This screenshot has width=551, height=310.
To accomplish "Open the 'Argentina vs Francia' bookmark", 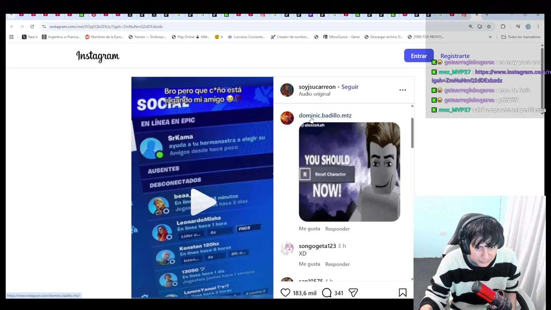I will click(x=61, y=37).
